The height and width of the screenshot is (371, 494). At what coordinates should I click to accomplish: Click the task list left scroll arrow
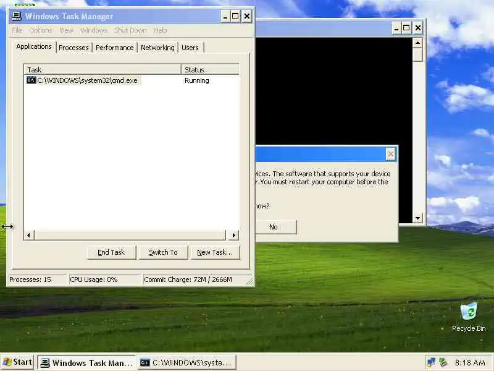(29, 235)
